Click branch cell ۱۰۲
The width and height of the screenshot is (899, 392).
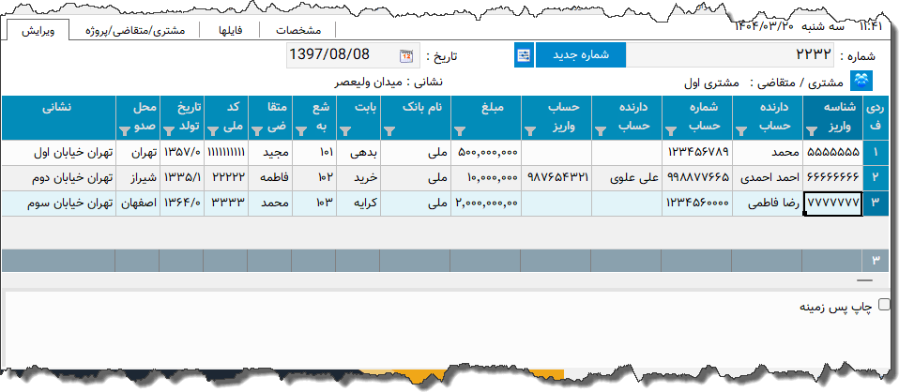314,177
